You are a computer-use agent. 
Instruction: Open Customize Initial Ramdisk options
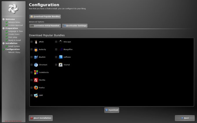(45, 26)
